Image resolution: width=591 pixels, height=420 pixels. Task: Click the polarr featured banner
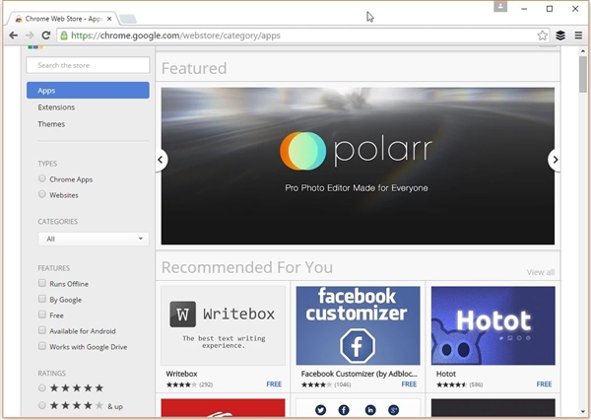point(358,166)
